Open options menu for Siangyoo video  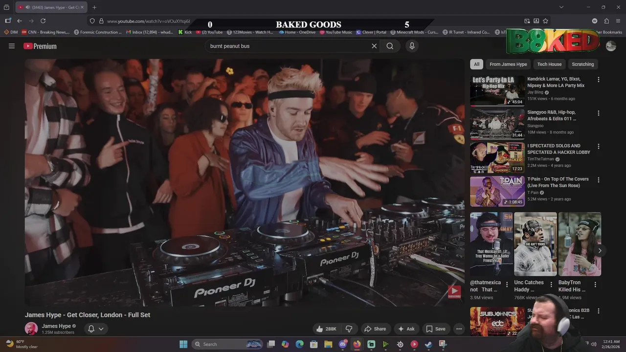pos(598,113)
